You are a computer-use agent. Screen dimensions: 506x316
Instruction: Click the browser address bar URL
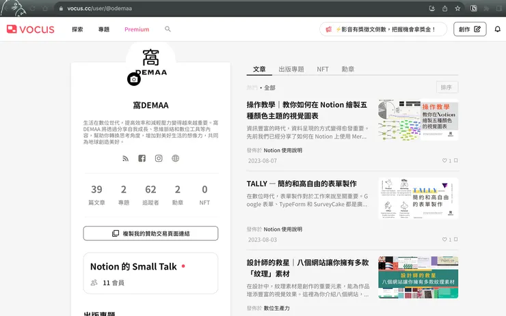(99, 8)
